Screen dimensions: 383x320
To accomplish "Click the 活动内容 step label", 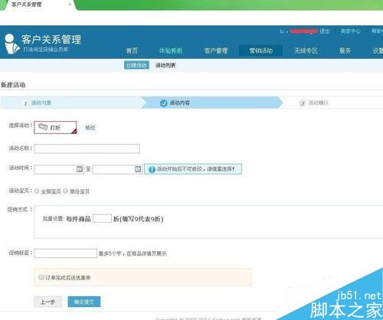I will [x=180, y=103].
